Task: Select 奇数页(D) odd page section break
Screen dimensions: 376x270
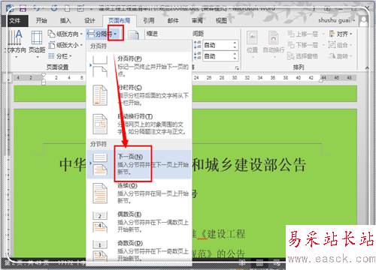Action: click(139, 250)
